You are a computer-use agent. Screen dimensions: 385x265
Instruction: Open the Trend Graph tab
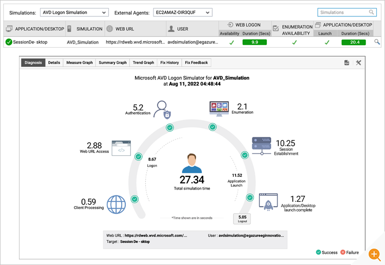coord(143,63)
